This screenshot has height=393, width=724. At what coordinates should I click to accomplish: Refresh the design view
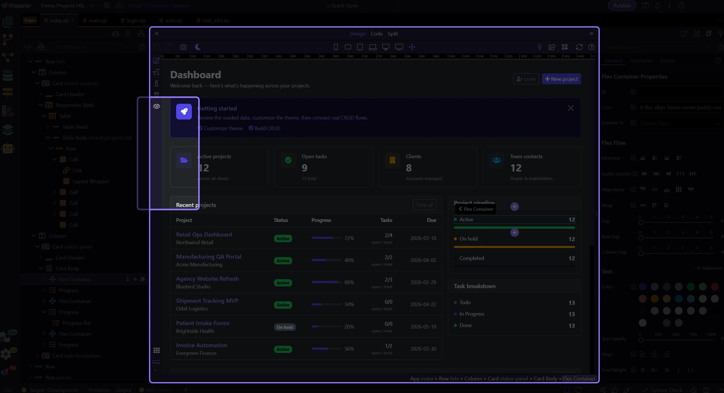tap(579, 47)
